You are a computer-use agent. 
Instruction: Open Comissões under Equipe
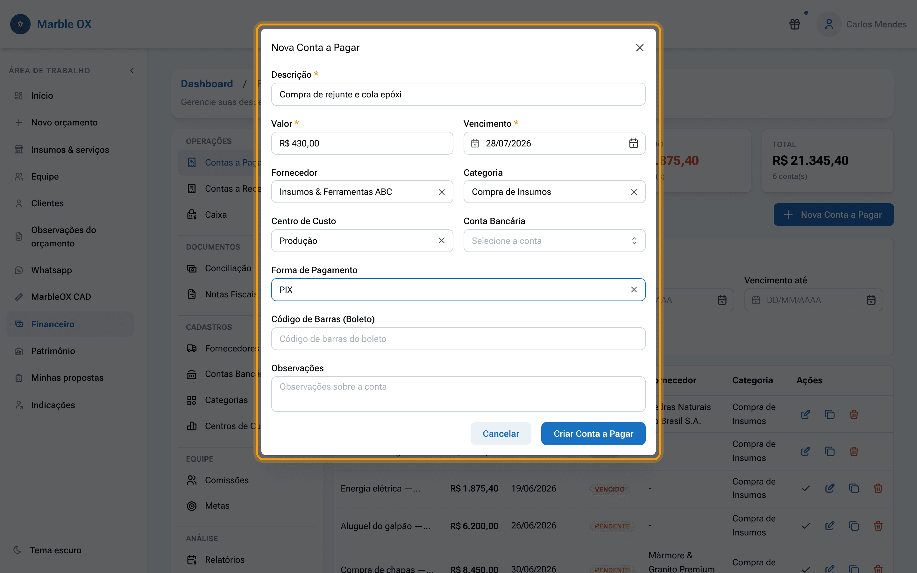pos(247,480)
